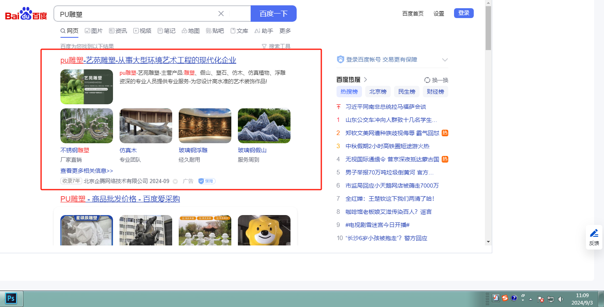Open the Baidu logo homepage link
The height and width of the screenshot is (307, 604).
click(26, 14)
